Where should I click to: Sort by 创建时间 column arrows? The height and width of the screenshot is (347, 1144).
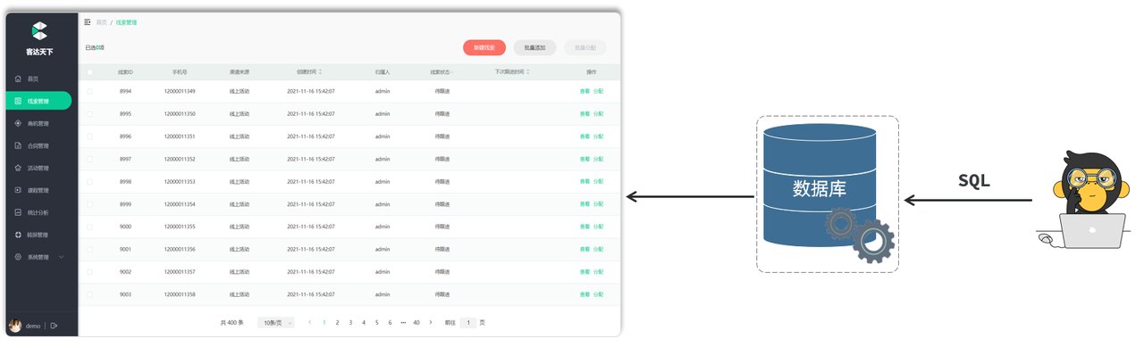320,71
